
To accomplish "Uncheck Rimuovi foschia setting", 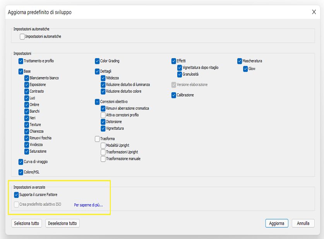I will 27,138.
